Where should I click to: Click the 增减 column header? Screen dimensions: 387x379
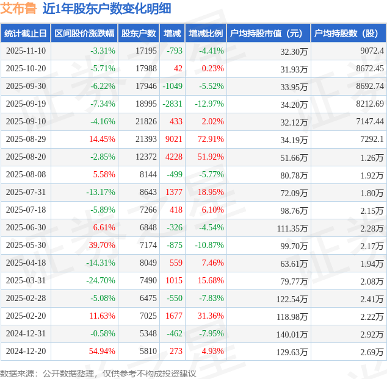172,34
